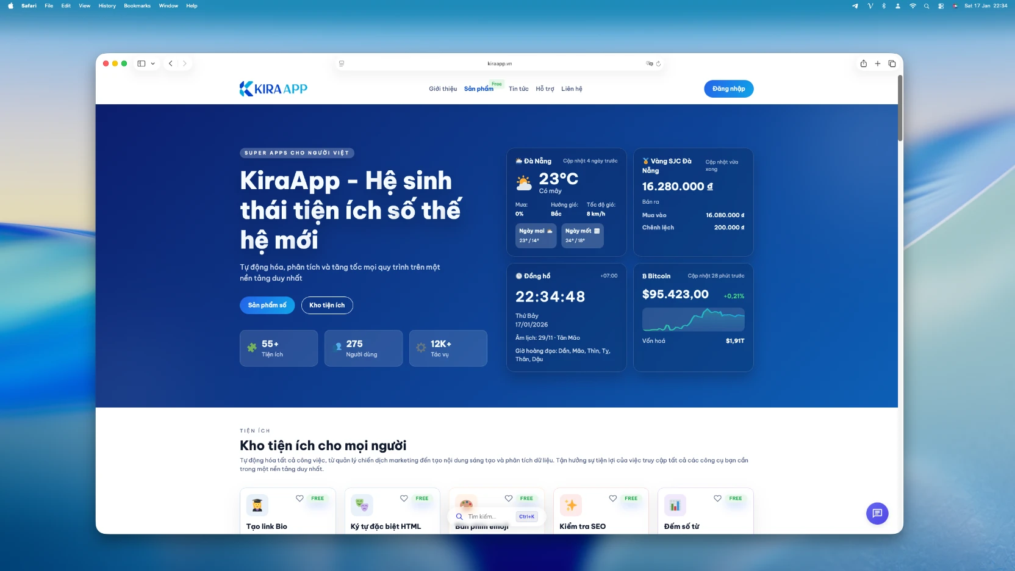Viewport: 1015px width, 571px height.
Task: Open the History menu in the menu bar
Action: click(106, 5)
